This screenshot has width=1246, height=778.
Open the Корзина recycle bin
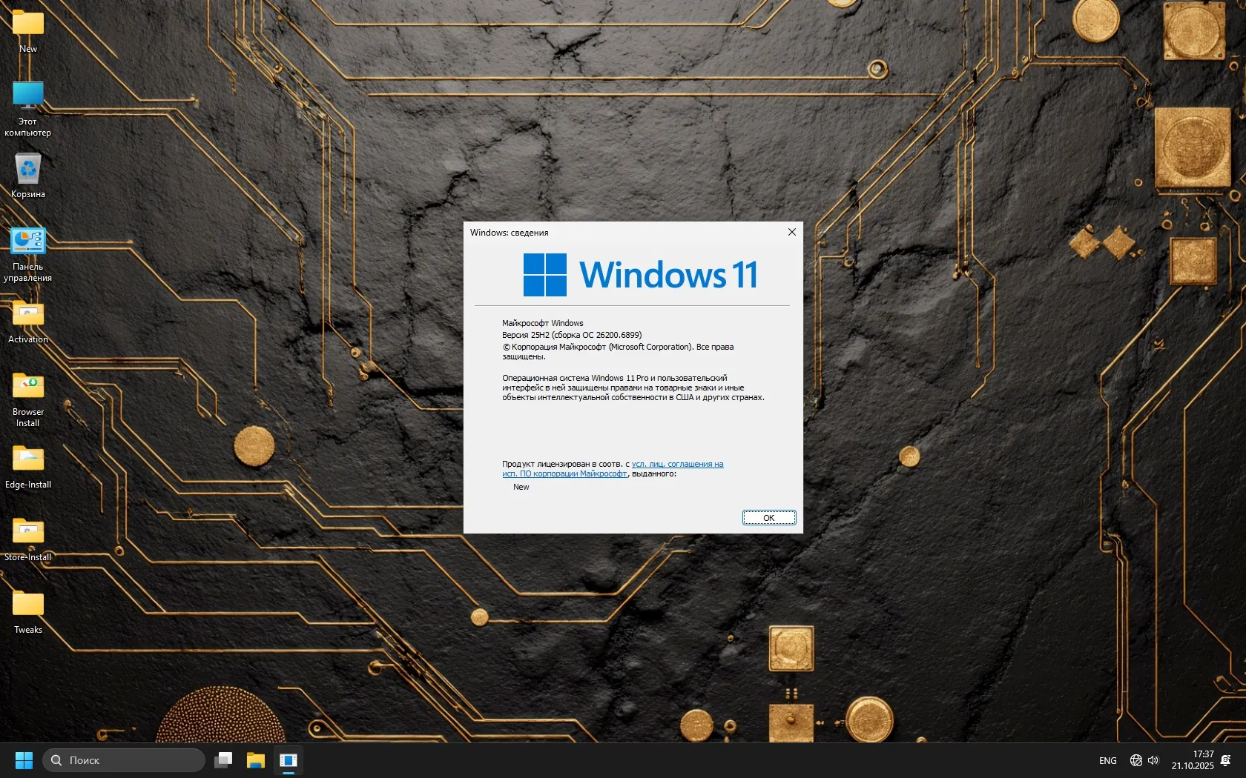tap(27, 169)
